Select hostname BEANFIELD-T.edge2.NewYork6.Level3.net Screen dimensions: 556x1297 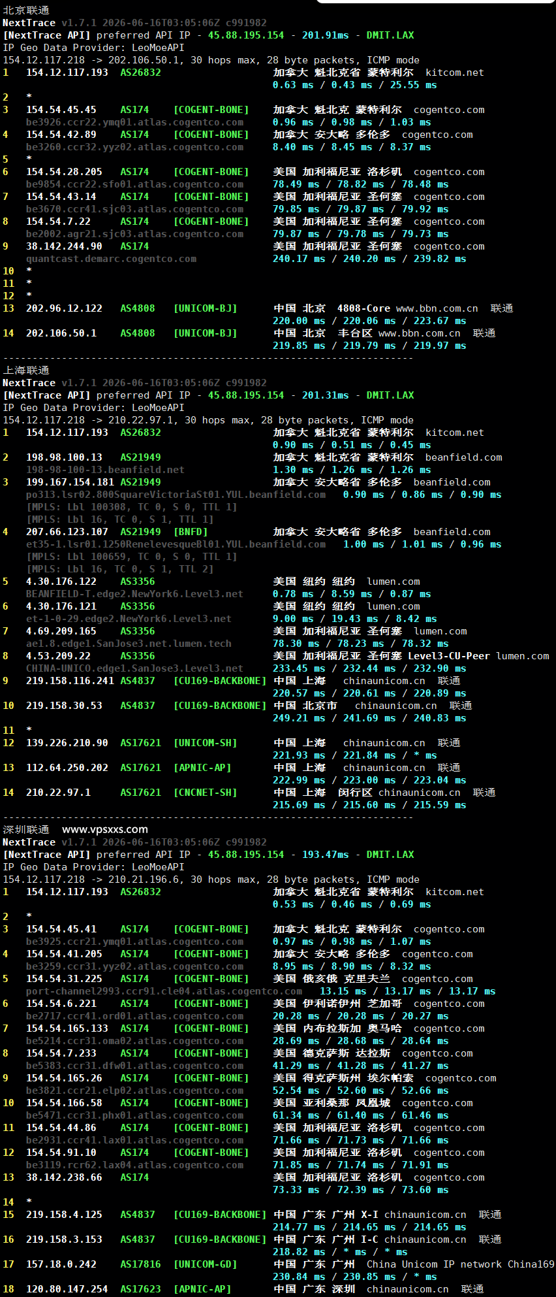pyautogui.click(x=135, y=594)
